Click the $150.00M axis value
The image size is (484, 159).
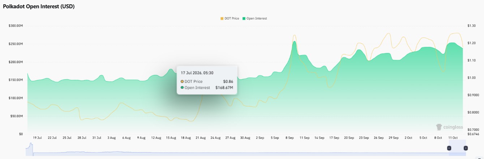pos(16,80)
